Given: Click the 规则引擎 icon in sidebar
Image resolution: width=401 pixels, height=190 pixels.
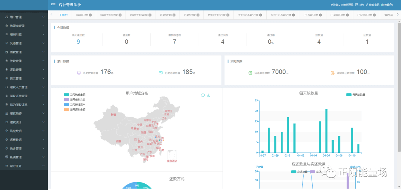Looking at the screenshot, I should pyautogui.click(x=6, y=35).
